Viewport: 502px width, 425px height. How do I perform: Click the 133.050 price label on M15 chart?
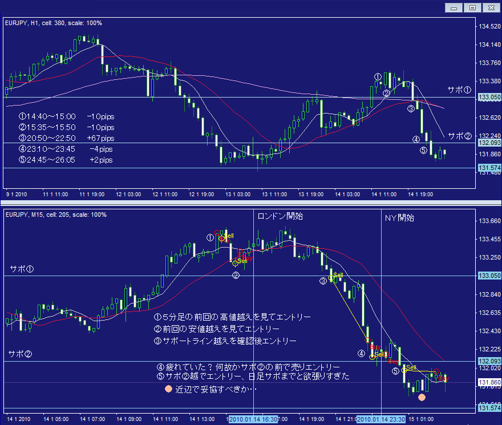pos(489,276)
